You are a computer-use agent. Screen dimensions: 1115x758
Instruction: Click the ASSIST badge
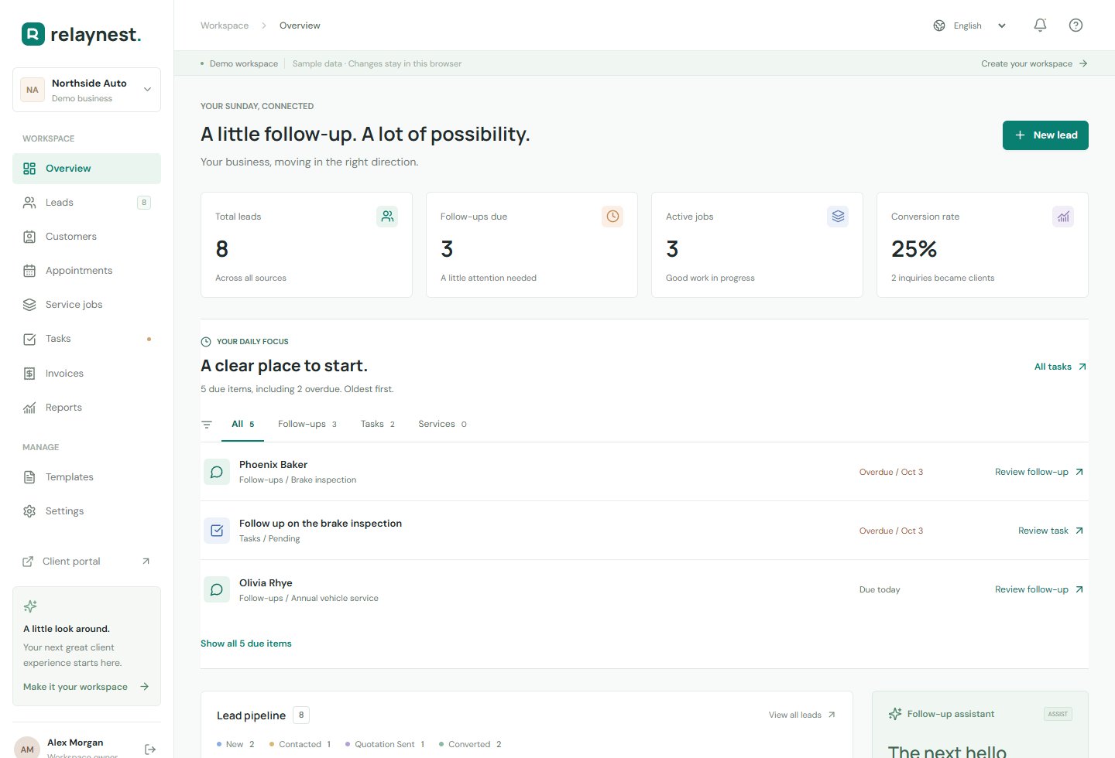pyautogui.click(x=1058, y=714)
